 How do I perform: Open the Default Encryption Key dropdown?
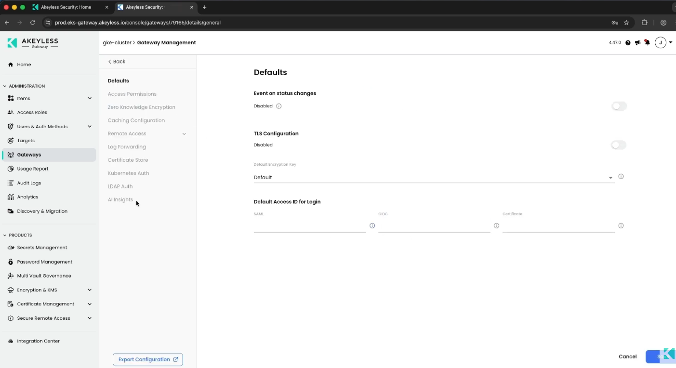pyautogui.click(x=434, y=177)
